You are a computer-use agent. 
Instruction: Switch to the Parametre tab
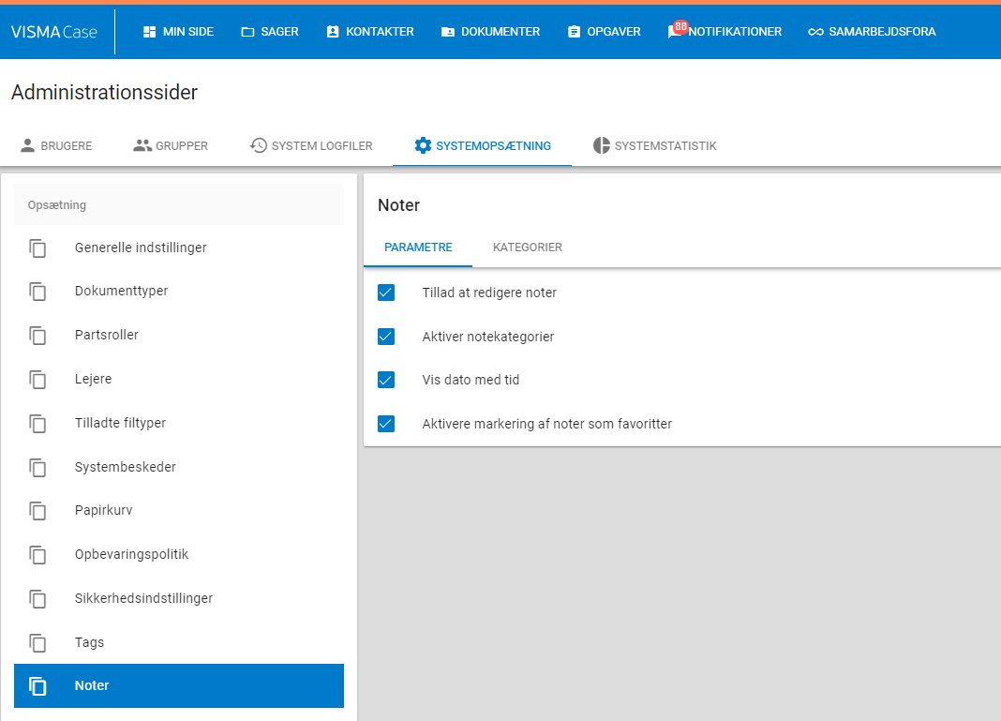[418, 248]
